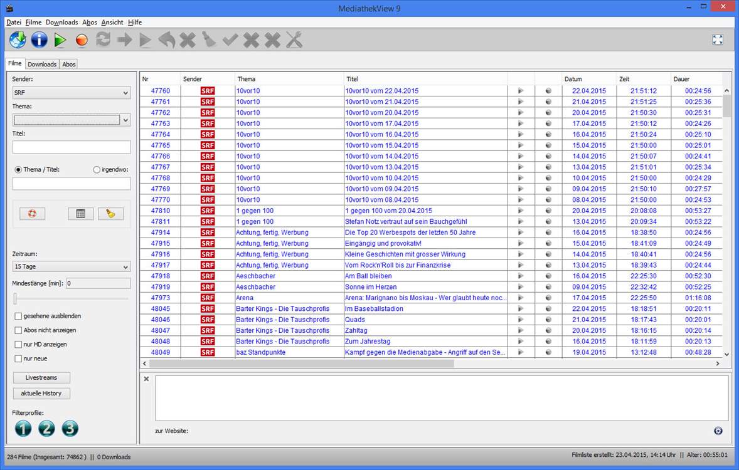Screen dimensions: 739x470
Task: Select the 'irgendwo' radio button
Action: [97, 170]
